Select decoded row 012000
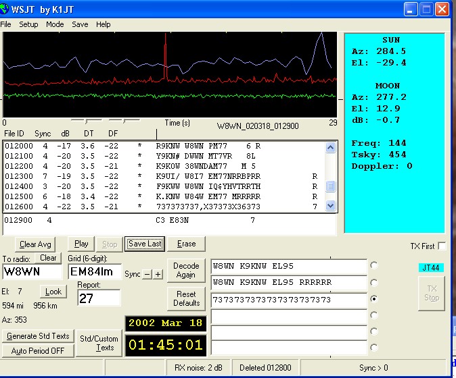Viewport: 456px width, 378px height. pyautogui.click(x=164, y=146)
